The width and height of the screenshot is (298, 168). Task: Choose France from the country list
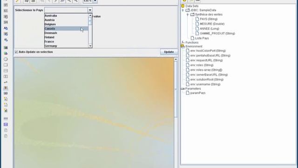tap(66, 42)
